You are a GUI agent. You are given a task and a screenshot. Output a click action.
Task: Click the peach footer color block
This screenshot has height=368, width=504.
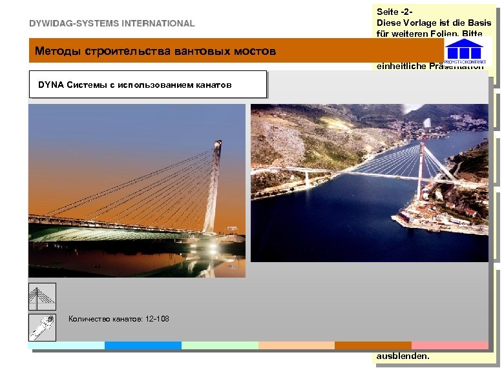297,345
